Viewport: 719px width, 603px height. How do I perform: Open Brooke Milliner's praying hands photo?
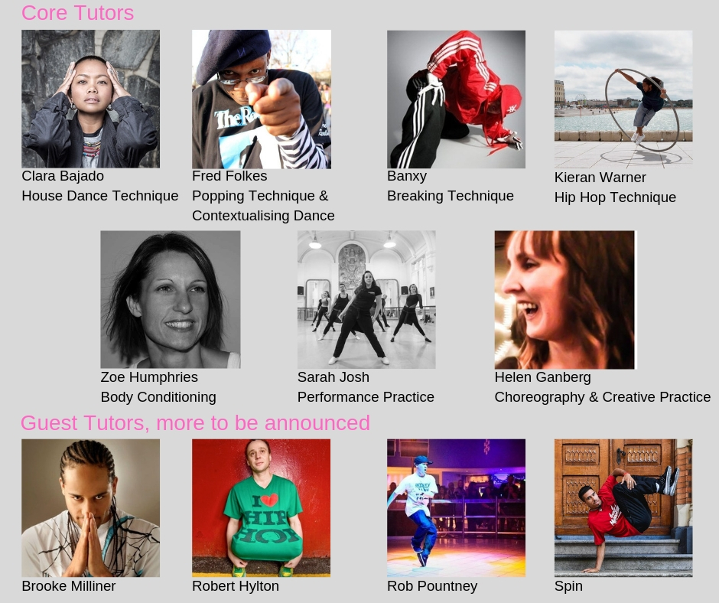[91, 508]
